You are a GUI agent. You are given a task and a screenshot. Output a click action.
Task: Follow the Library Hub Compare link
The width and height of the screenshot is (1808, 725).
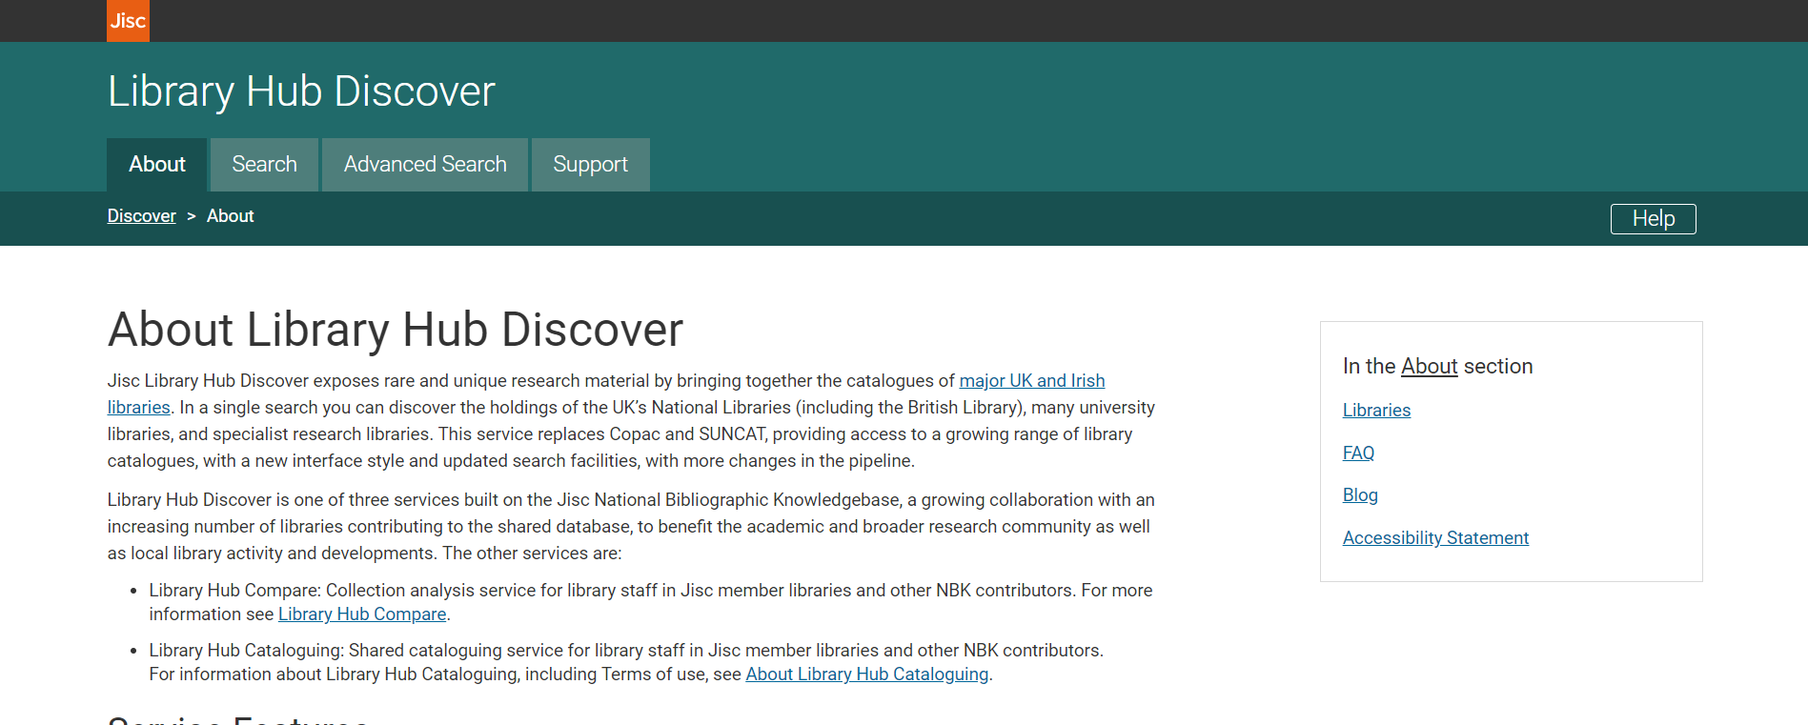362,614
